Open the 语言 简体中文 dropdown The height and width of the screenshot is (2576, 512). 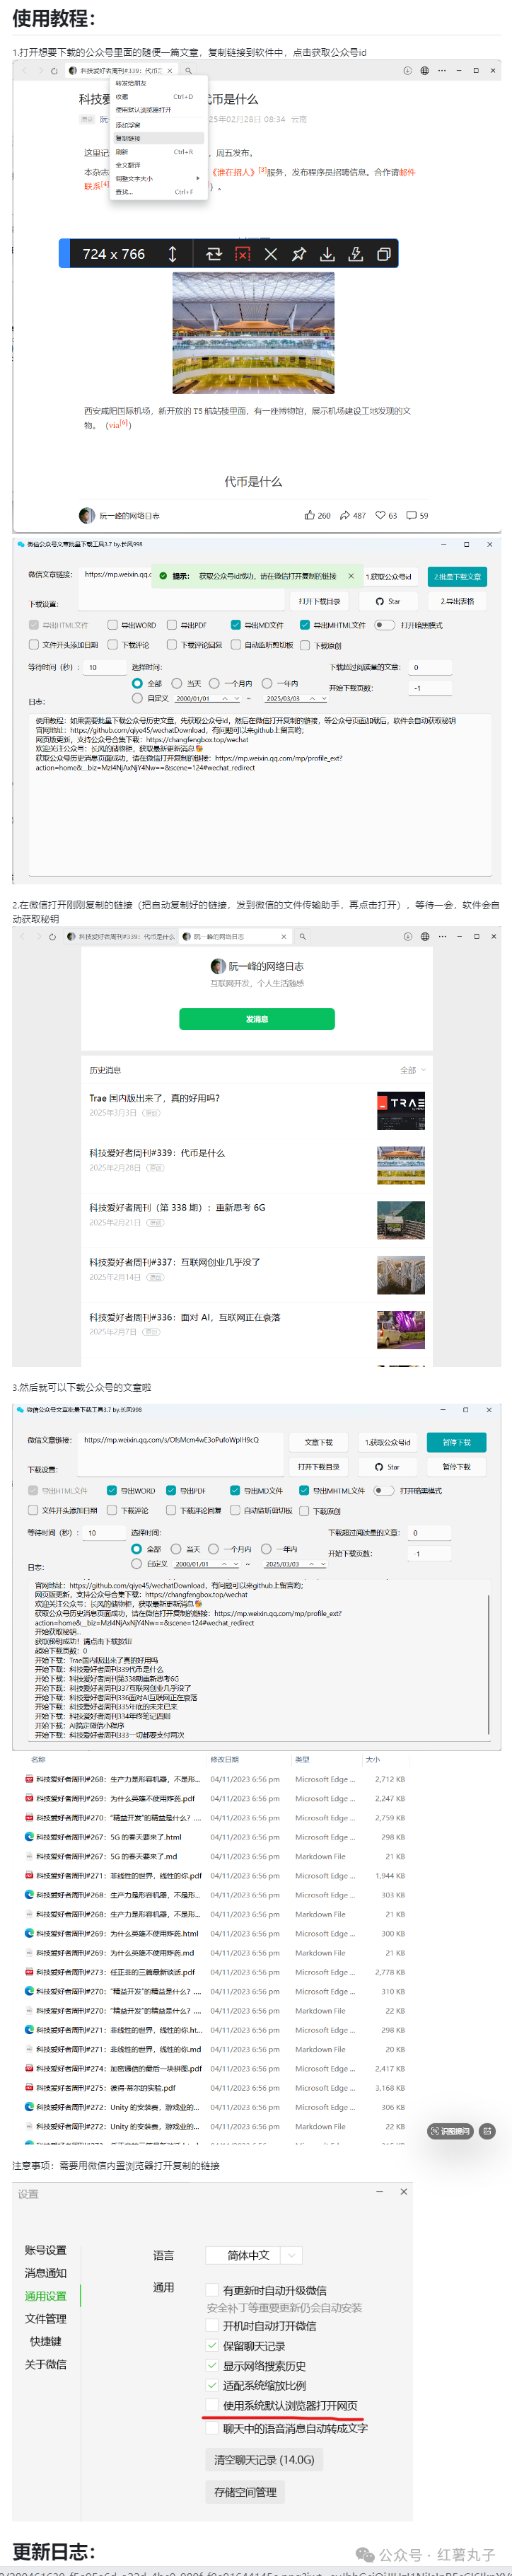254,2255
